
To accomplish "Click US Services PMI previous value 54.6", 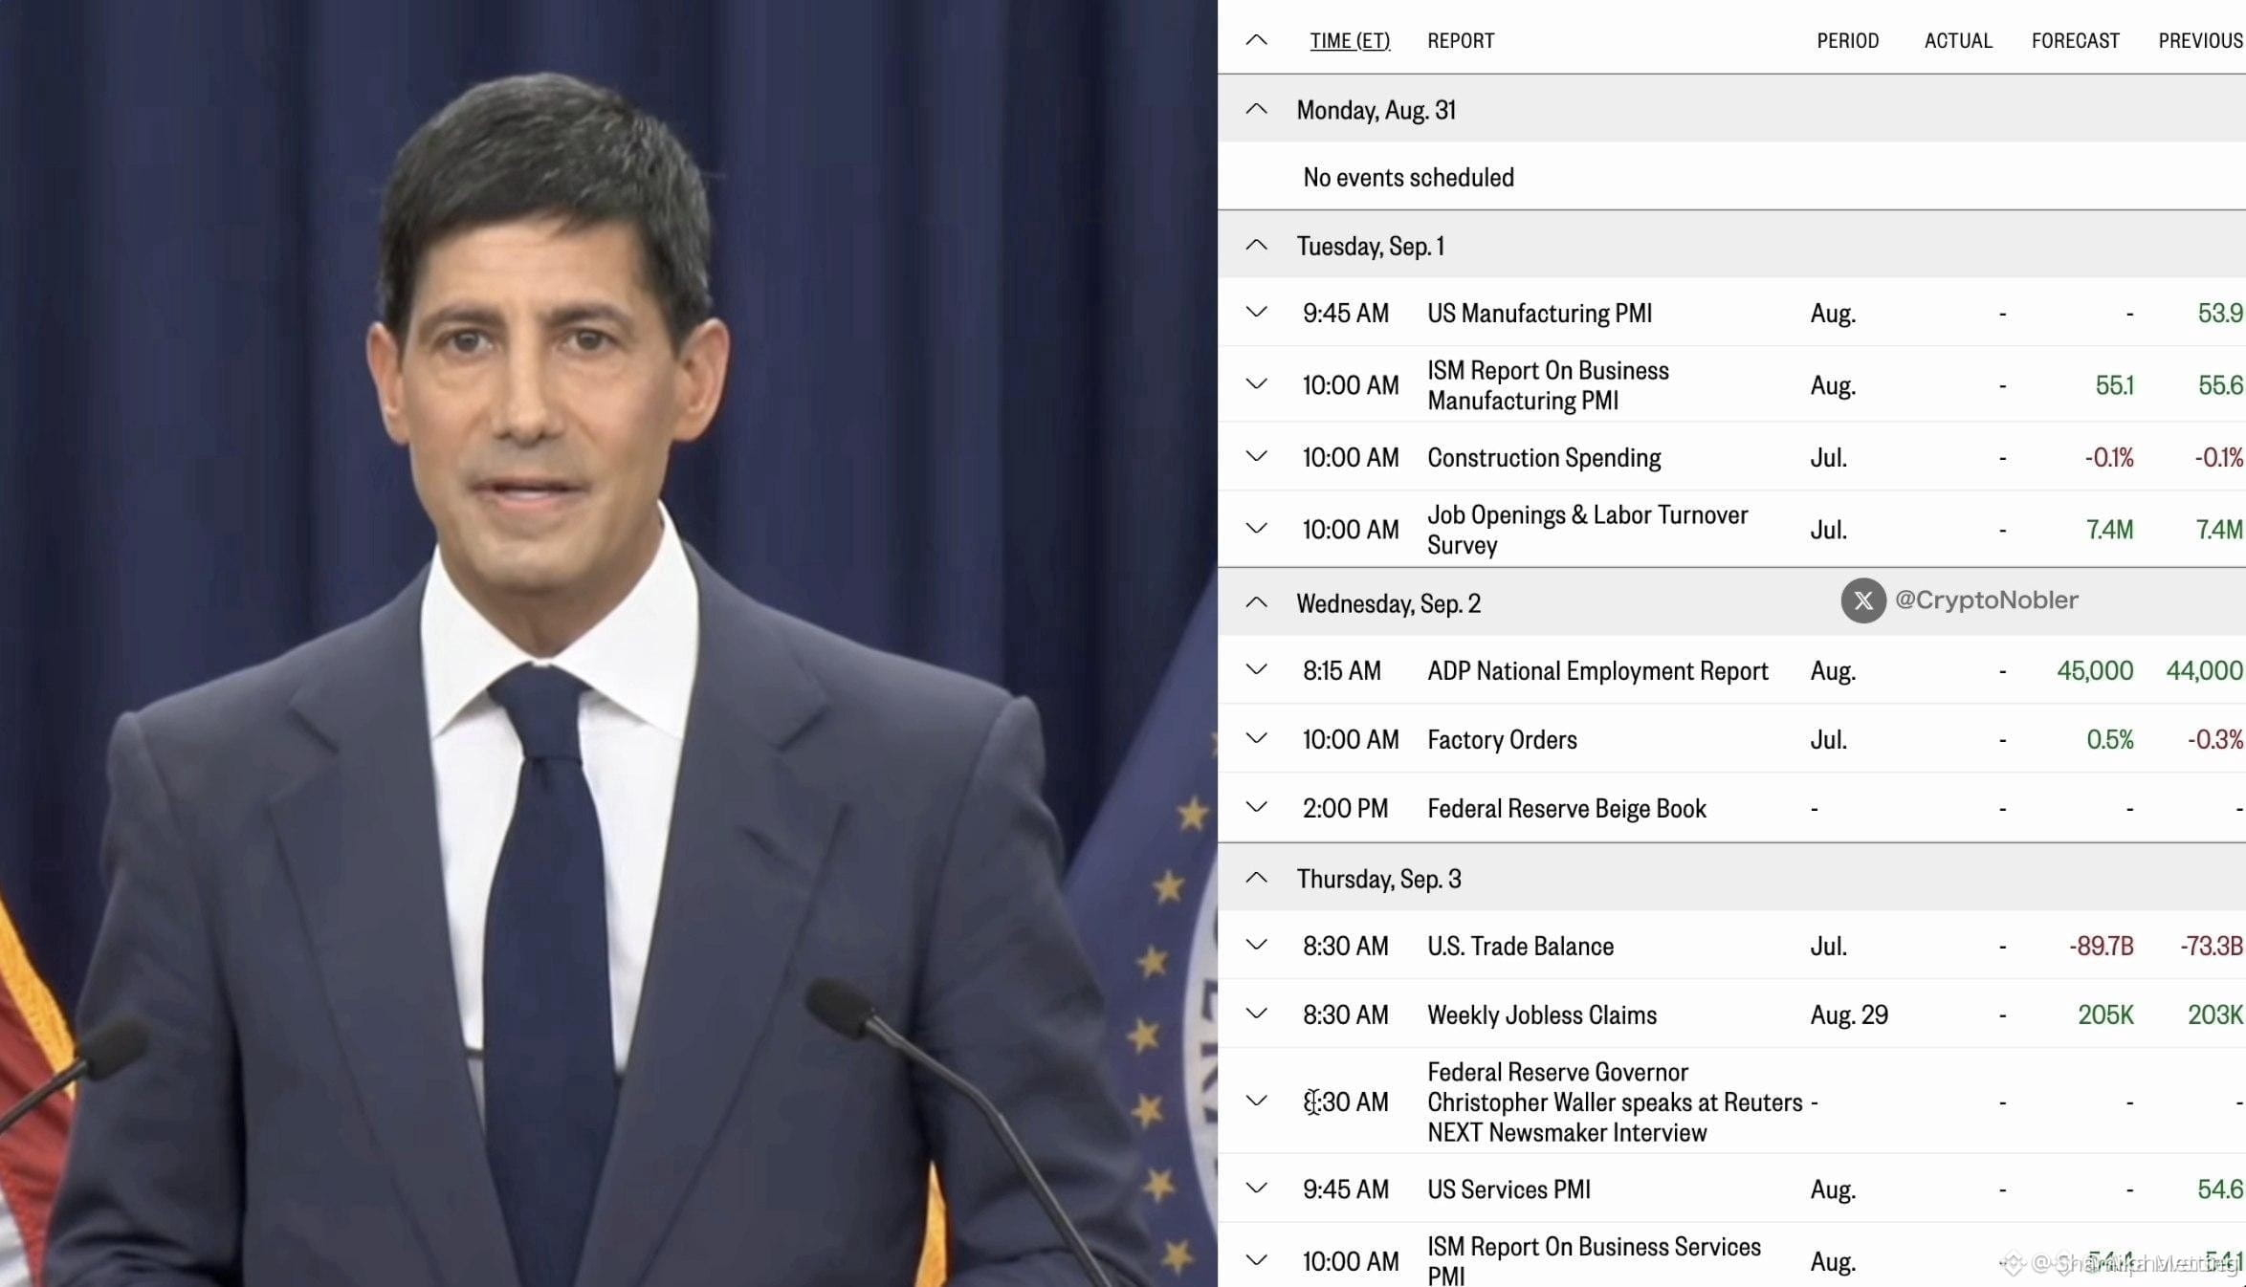I will click(x=2220, y=1189).
